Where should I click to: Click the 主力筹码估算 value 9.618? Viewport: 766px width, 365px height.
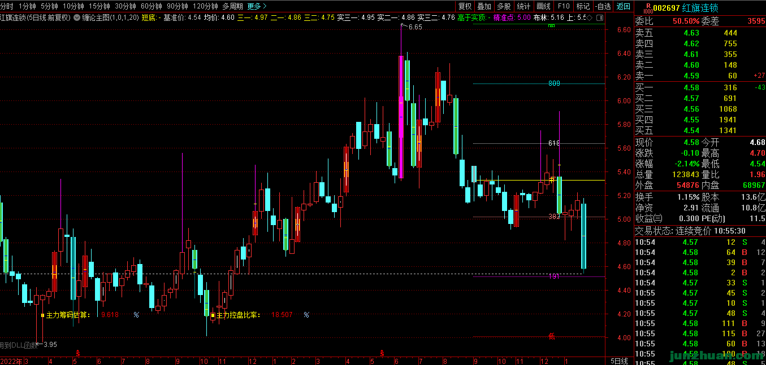[110, 315]
